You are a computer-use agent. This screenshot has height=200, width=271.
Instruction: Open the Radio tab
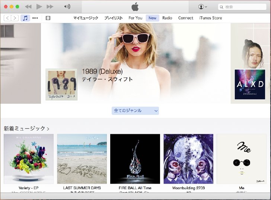tap(167, 18)
